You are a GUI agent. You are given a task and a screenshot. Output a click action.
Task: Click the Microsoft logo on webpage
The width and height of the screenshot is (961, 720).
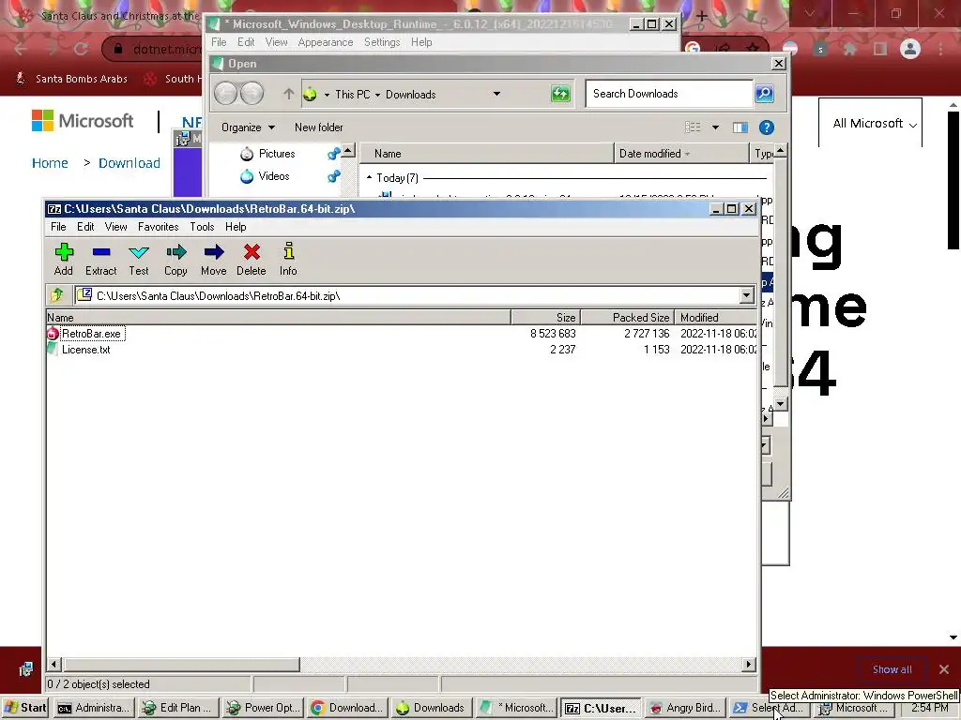(x=83, y=121)
